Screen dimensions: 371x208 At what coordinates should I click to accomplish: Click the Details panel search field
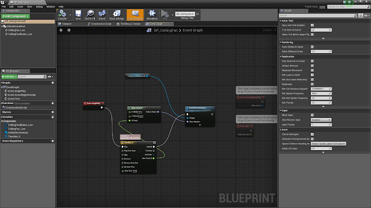318,16
